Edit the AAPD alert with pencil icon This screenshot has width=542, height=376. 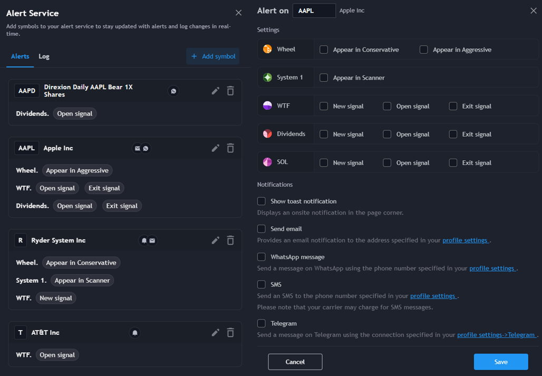215,91
